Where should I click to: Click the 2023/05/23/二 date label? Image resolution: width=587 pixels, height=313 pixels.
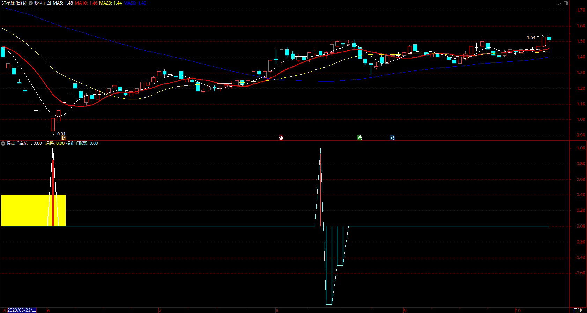coord(22,310)
